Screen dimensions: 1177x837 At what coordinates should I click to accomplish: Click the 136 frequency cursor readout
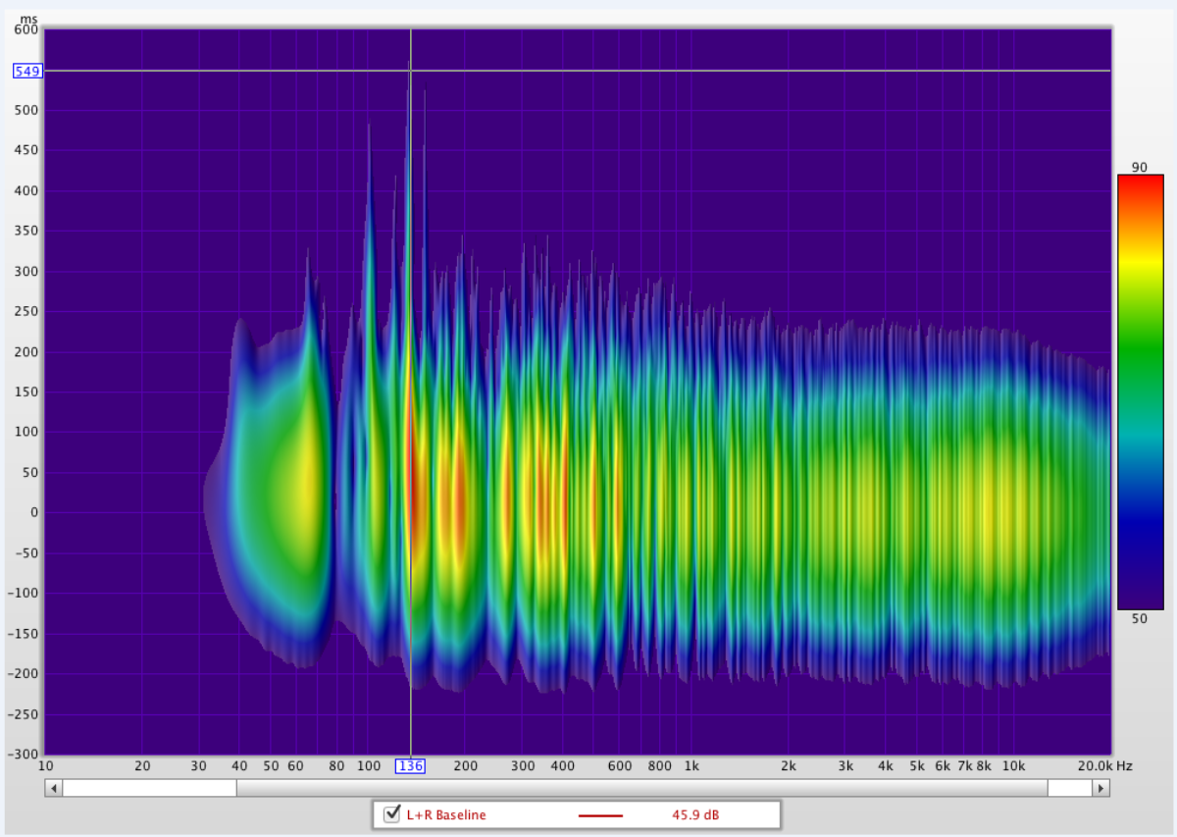[410, 765]
